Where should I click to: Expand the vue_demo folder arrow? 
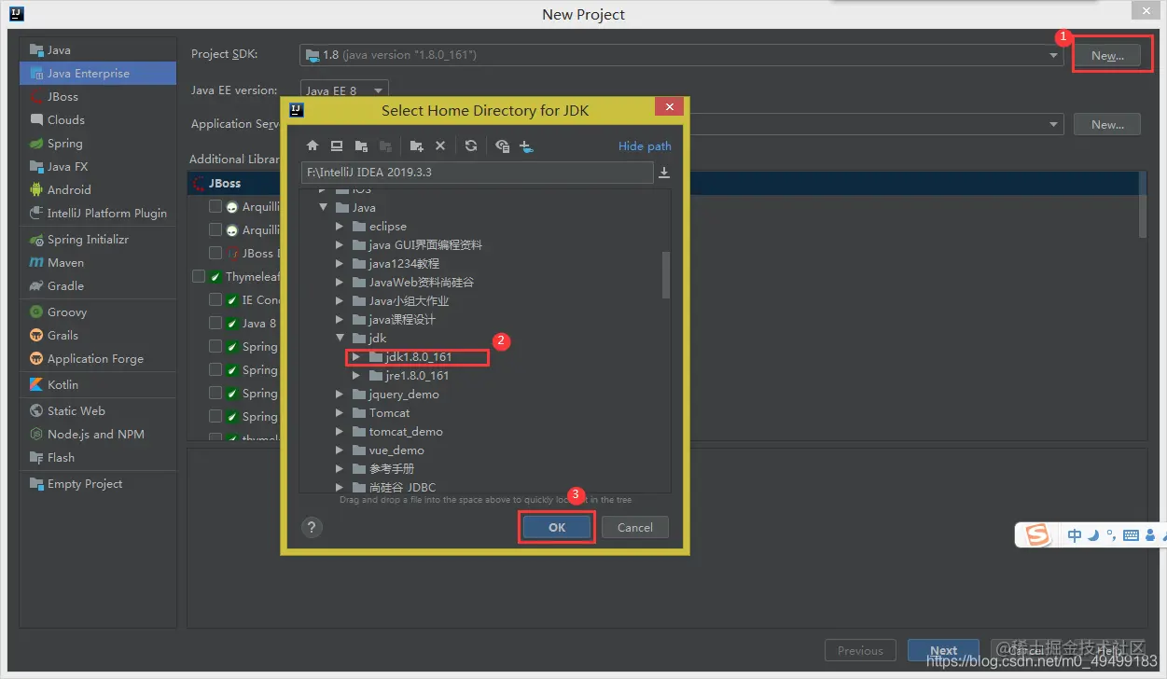point(340,450)
